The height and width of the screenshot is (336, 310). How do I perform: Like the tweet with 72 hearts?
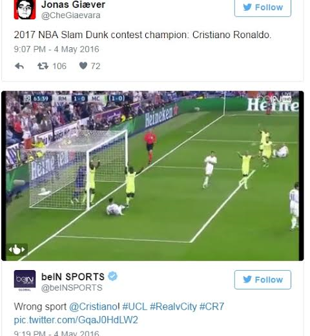point(83,66)
